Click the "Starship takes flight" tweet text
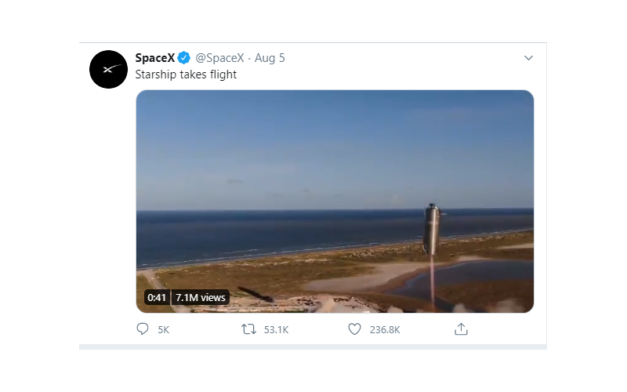Viewport: 627px width, 392px height. 186,74
